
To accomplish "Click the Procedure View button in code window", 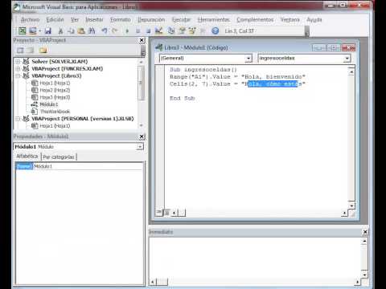I will 159,212.
